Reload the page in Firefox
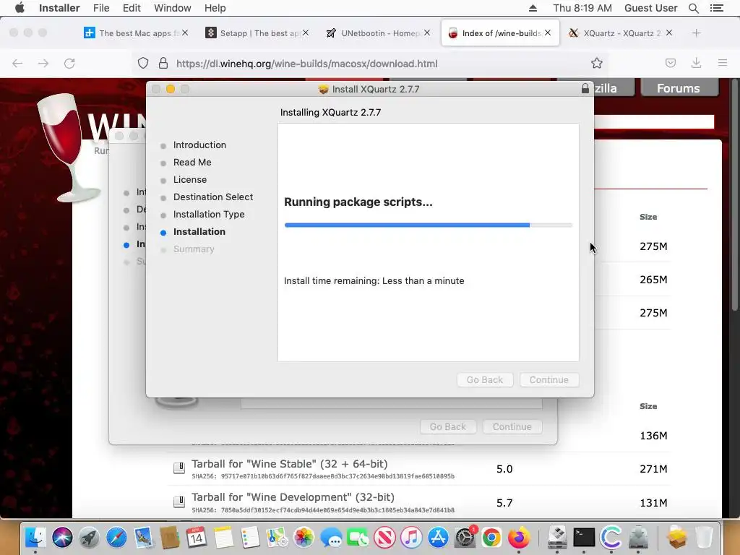Screen dimensions: 740x555 [69, 64]
